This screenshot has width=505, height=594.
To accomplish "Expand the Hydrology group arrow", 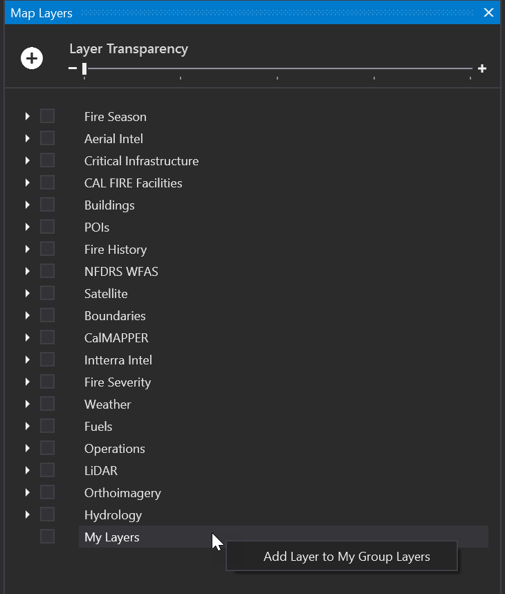I will pyautogui.click(x=28, y=514).
